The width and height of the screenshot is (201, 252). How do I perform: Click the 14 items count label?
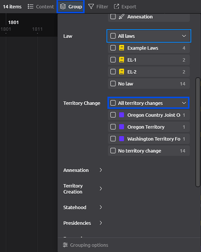point(12,7)
